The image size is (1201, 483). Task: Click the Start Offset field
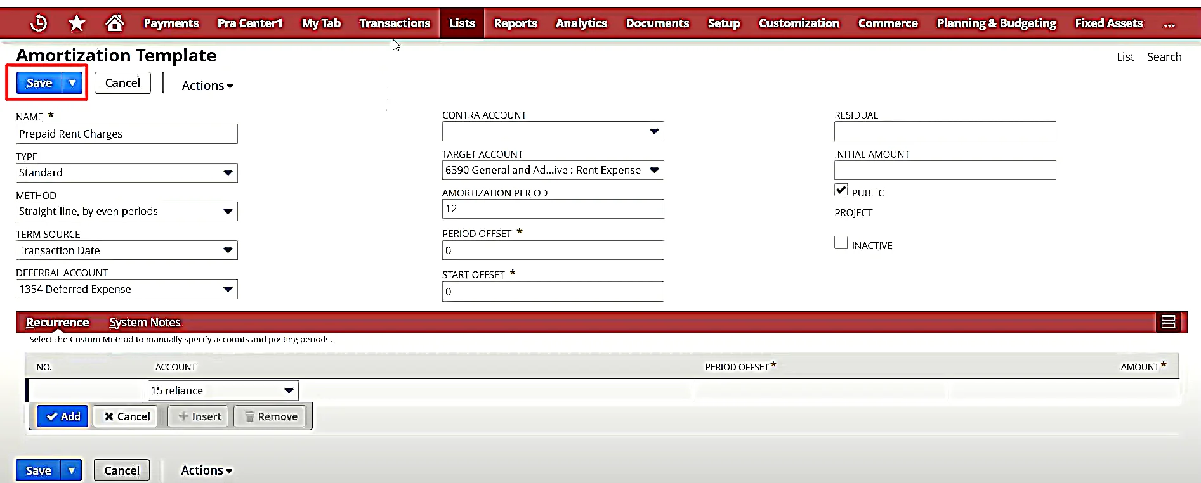click(553, 292)
